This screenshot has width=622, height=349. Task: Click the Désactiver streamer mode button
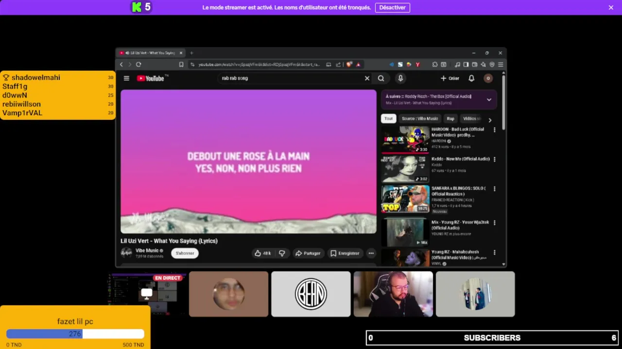392,7
